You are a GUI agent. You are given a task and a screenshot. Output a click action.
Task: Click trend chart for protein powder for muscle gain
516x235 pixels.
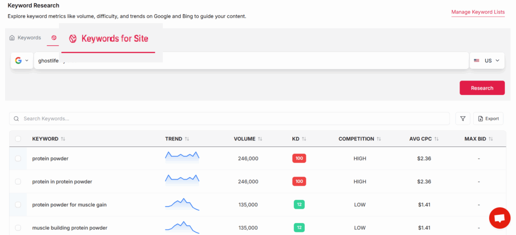click(182, 204)
